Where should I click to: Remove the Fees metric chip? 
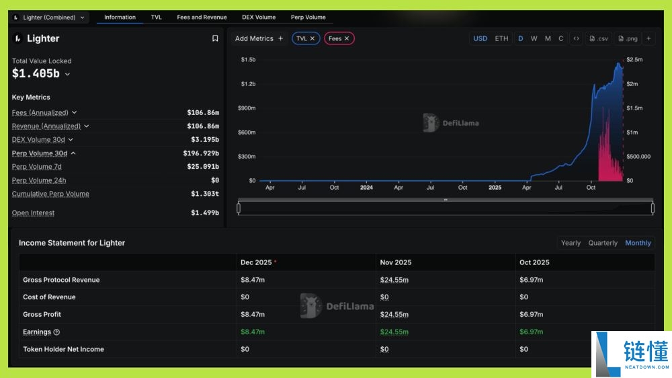click(347, 38)
